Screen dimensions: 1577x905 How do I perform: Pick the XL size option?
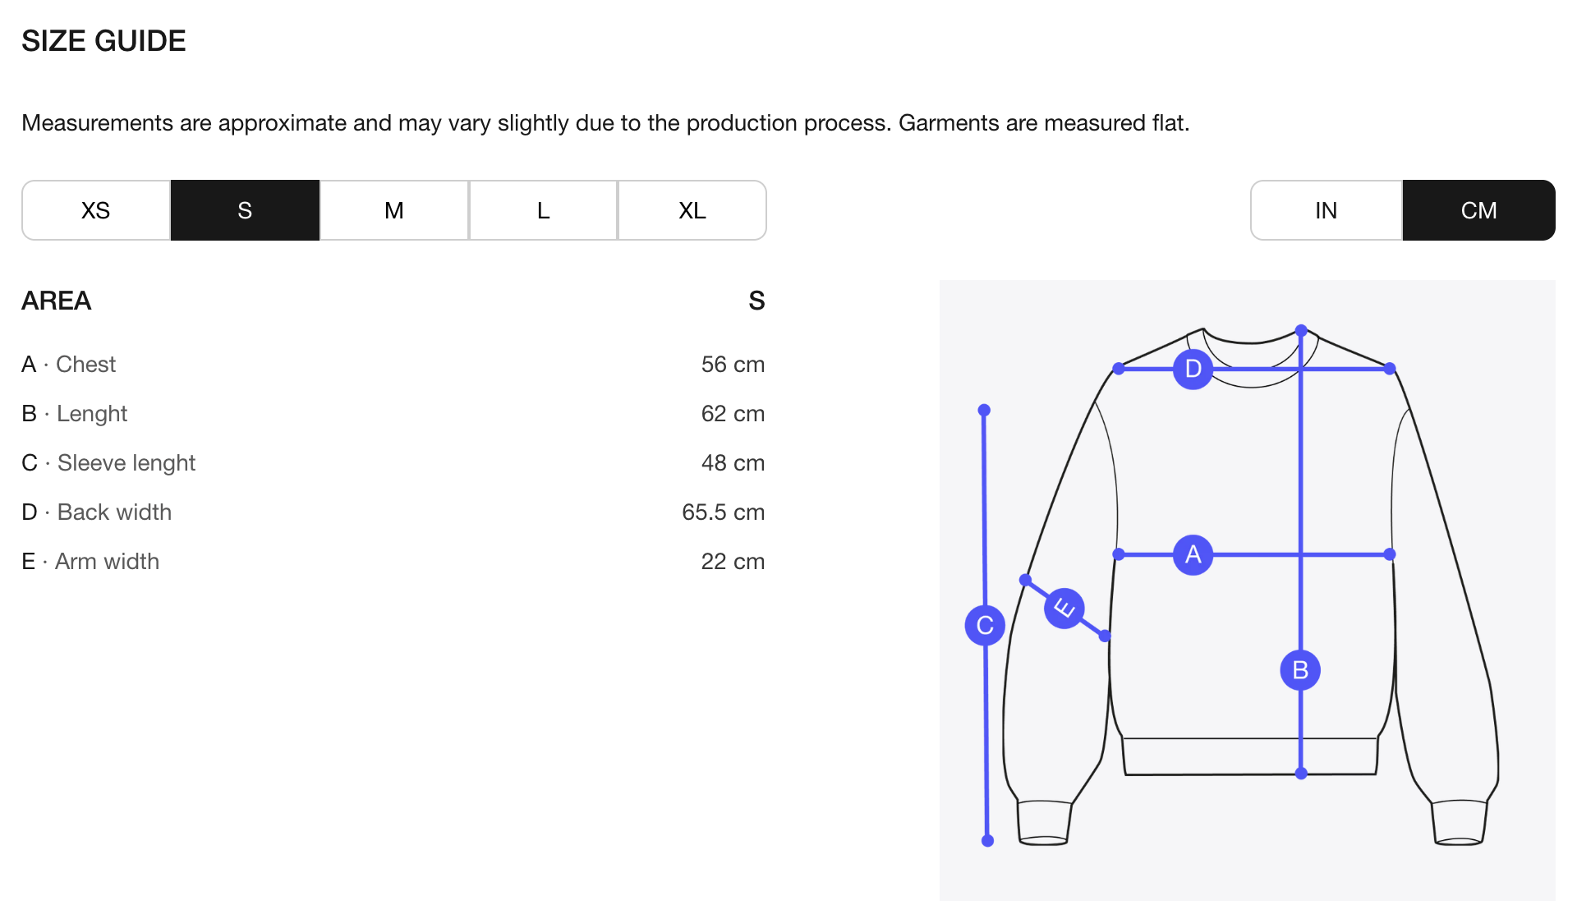coord(692,211)
